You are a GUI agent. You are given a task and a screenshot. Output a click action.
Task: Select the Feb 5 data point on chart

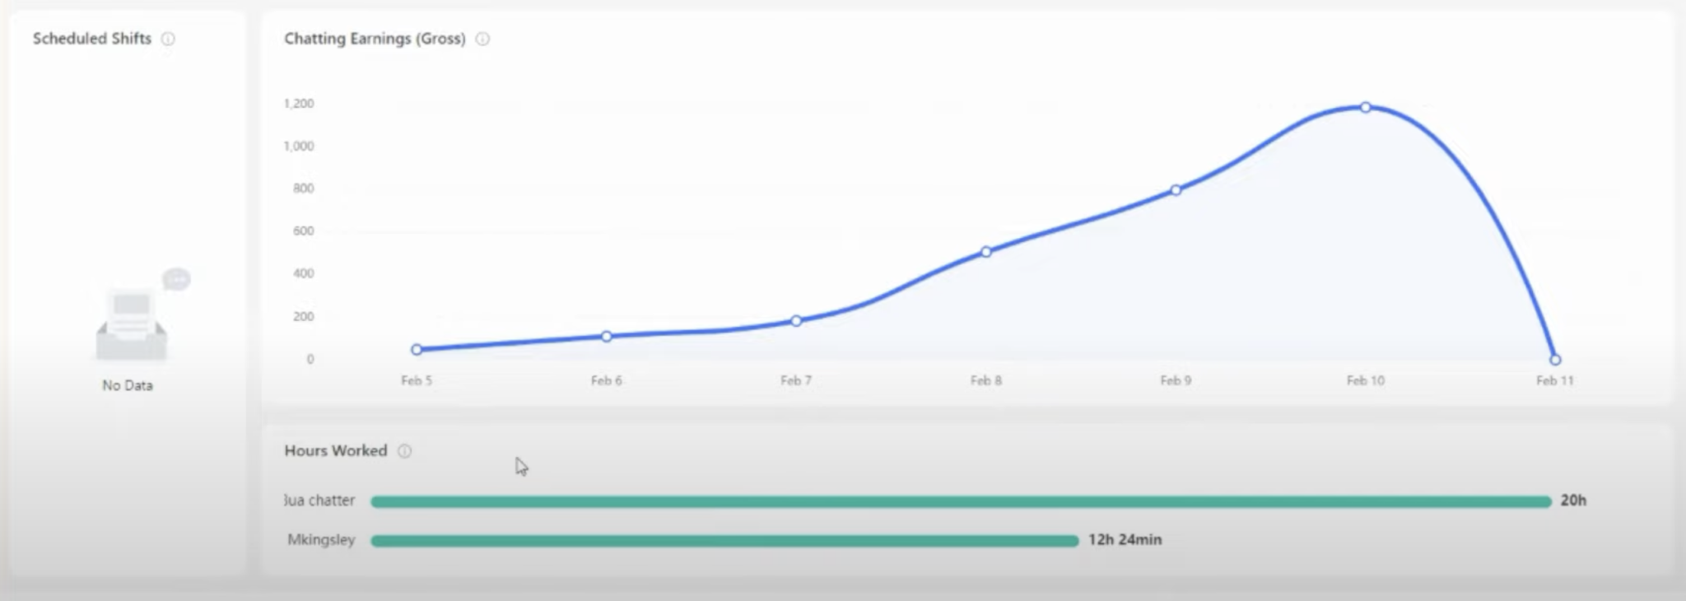pyautogui.click(x=417, y=350)
